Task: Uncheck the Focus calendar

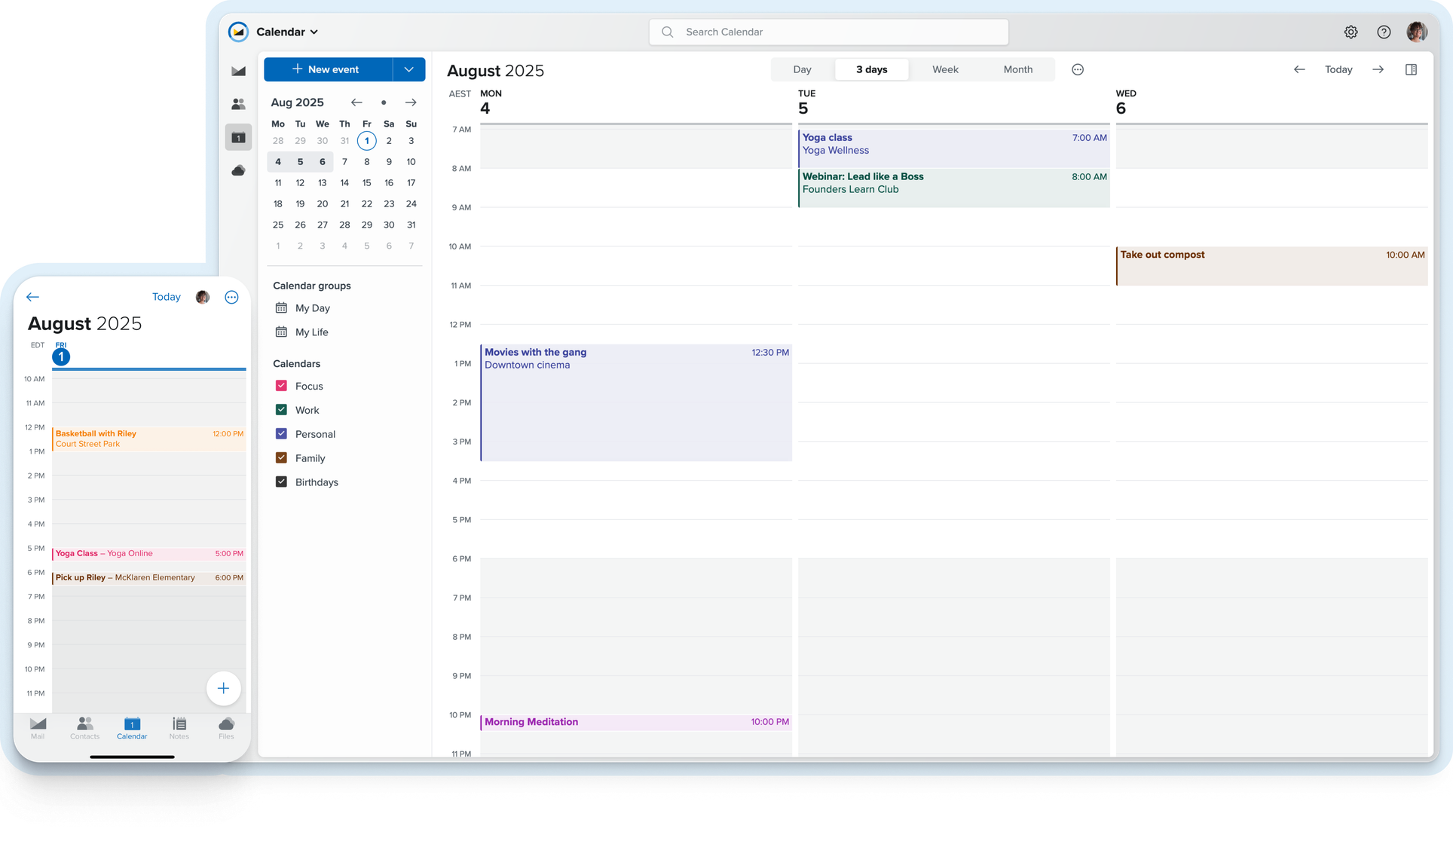Action: point(281,386)
